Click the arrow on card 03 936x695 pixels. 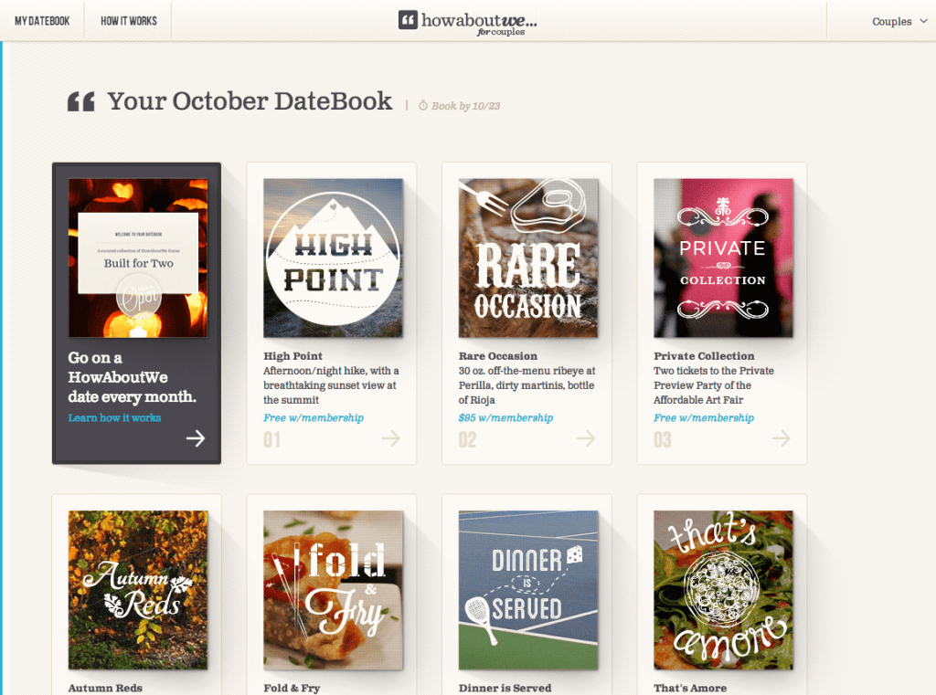click(x=781, y=438)
